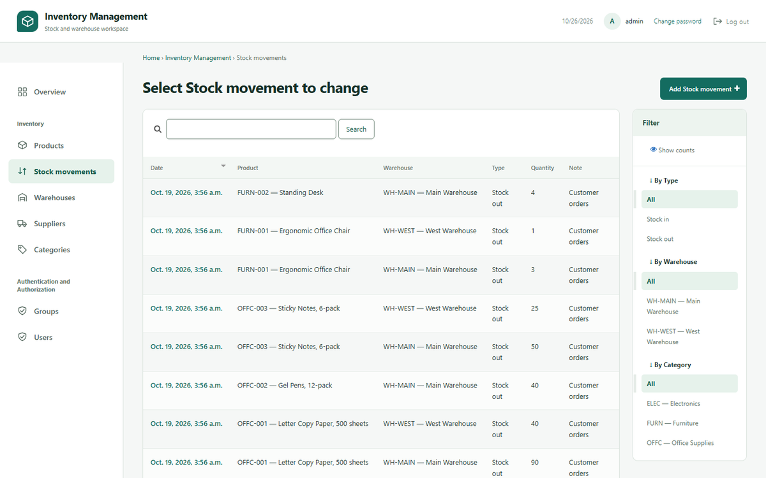This screenshot has height=478, width=766.
Task: Go to Home breadcrumb link
Action: tap(151, 57)
